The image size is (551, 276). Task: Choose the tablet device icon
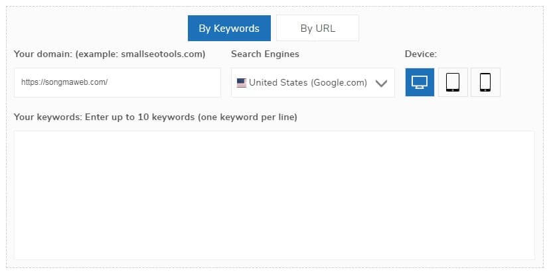pyautogui.click(x=453, y=82)
